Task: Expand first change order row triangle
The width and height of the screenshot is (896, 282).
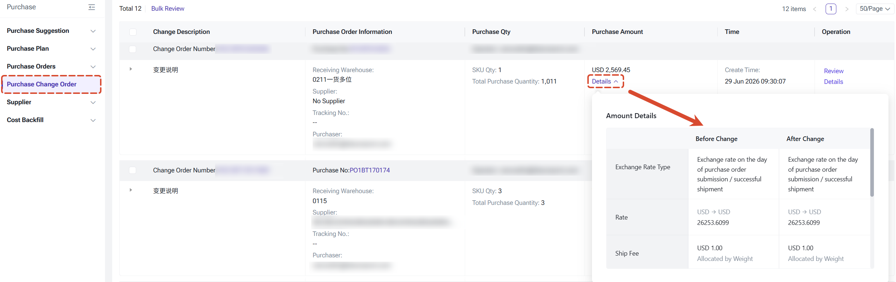Action: coord(131,69)
